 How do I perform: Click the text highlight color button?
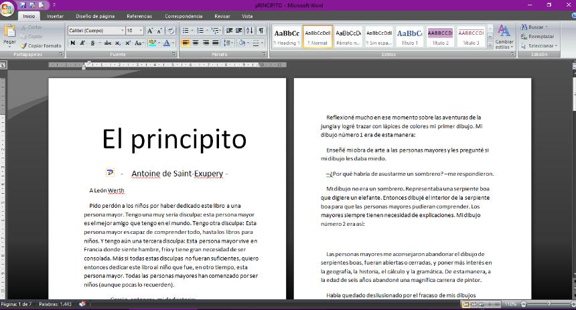coord(151,43)
